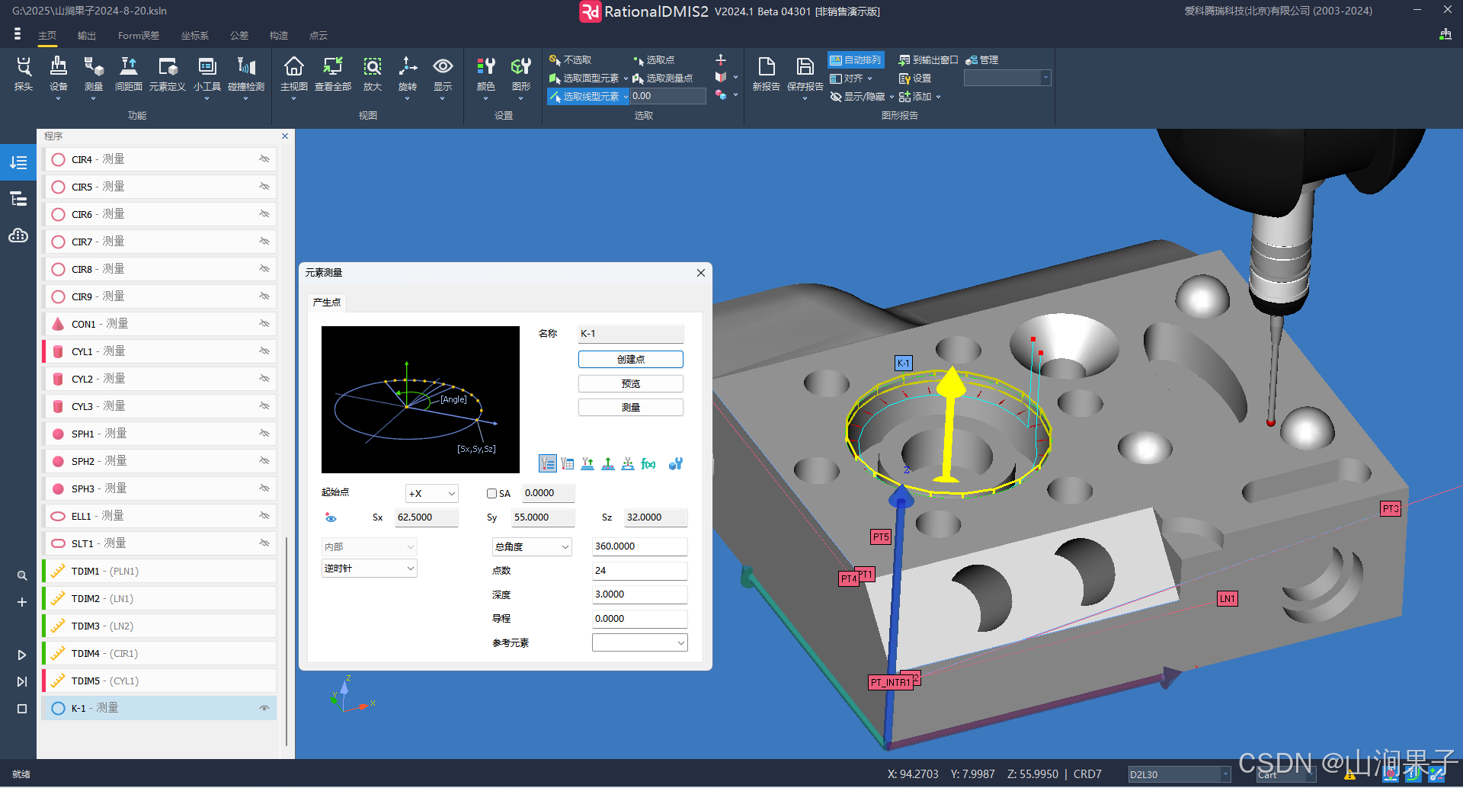Toggle visibility of SPH1 row

[264, 434]
